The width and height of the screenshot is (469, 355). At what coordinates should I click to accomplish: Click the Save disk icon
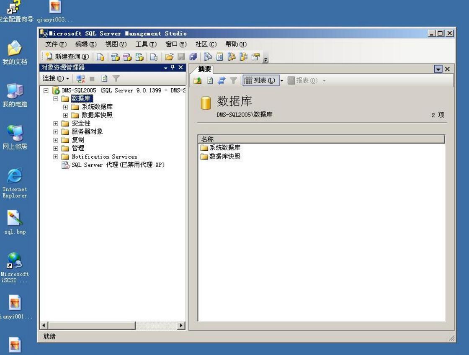pos(181,57)
